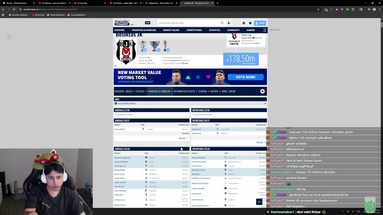Viewport: 383px width, 215px height.
Task: Open the Discover main menu
Action: point(119,30)
